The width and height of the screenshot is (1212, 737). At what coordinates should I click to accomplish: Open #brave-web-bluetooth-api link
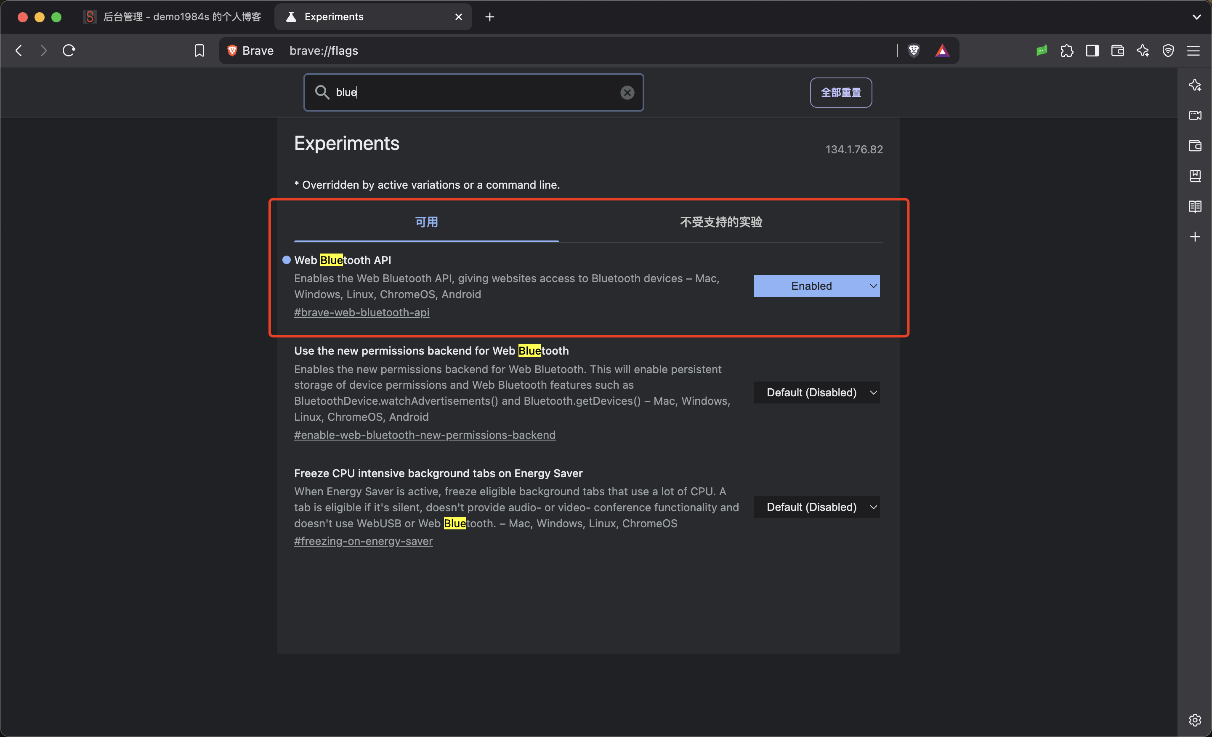click(361, 312)
